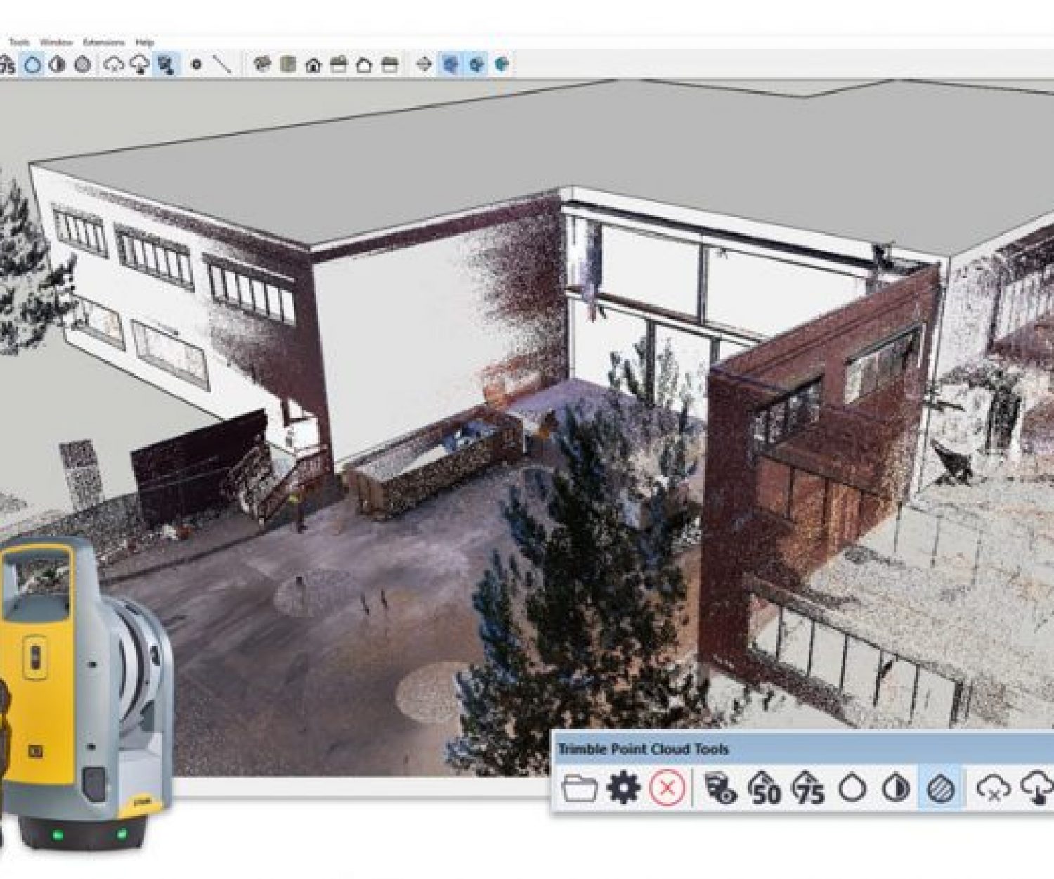Select the point tool dot icon in top toolbar

click(x=197, y=65)
